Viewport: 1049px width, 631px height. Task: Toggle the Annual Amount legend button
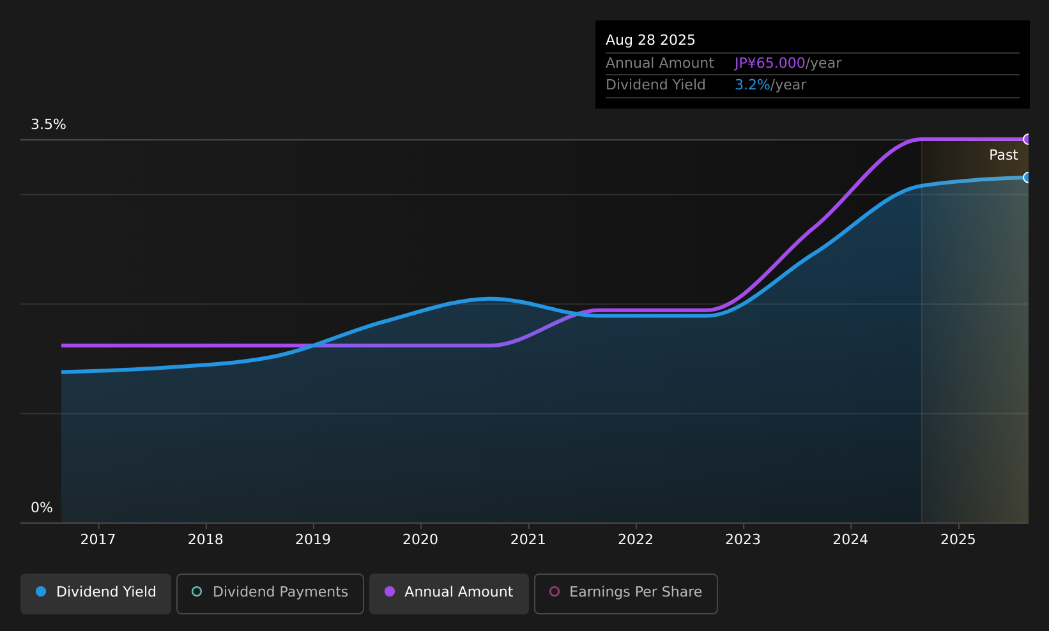click(x=449, y=594)
